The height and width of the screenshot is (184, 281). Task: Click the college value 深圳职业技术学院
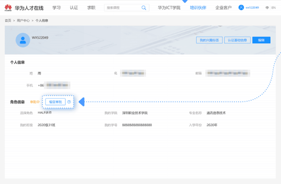135,113
